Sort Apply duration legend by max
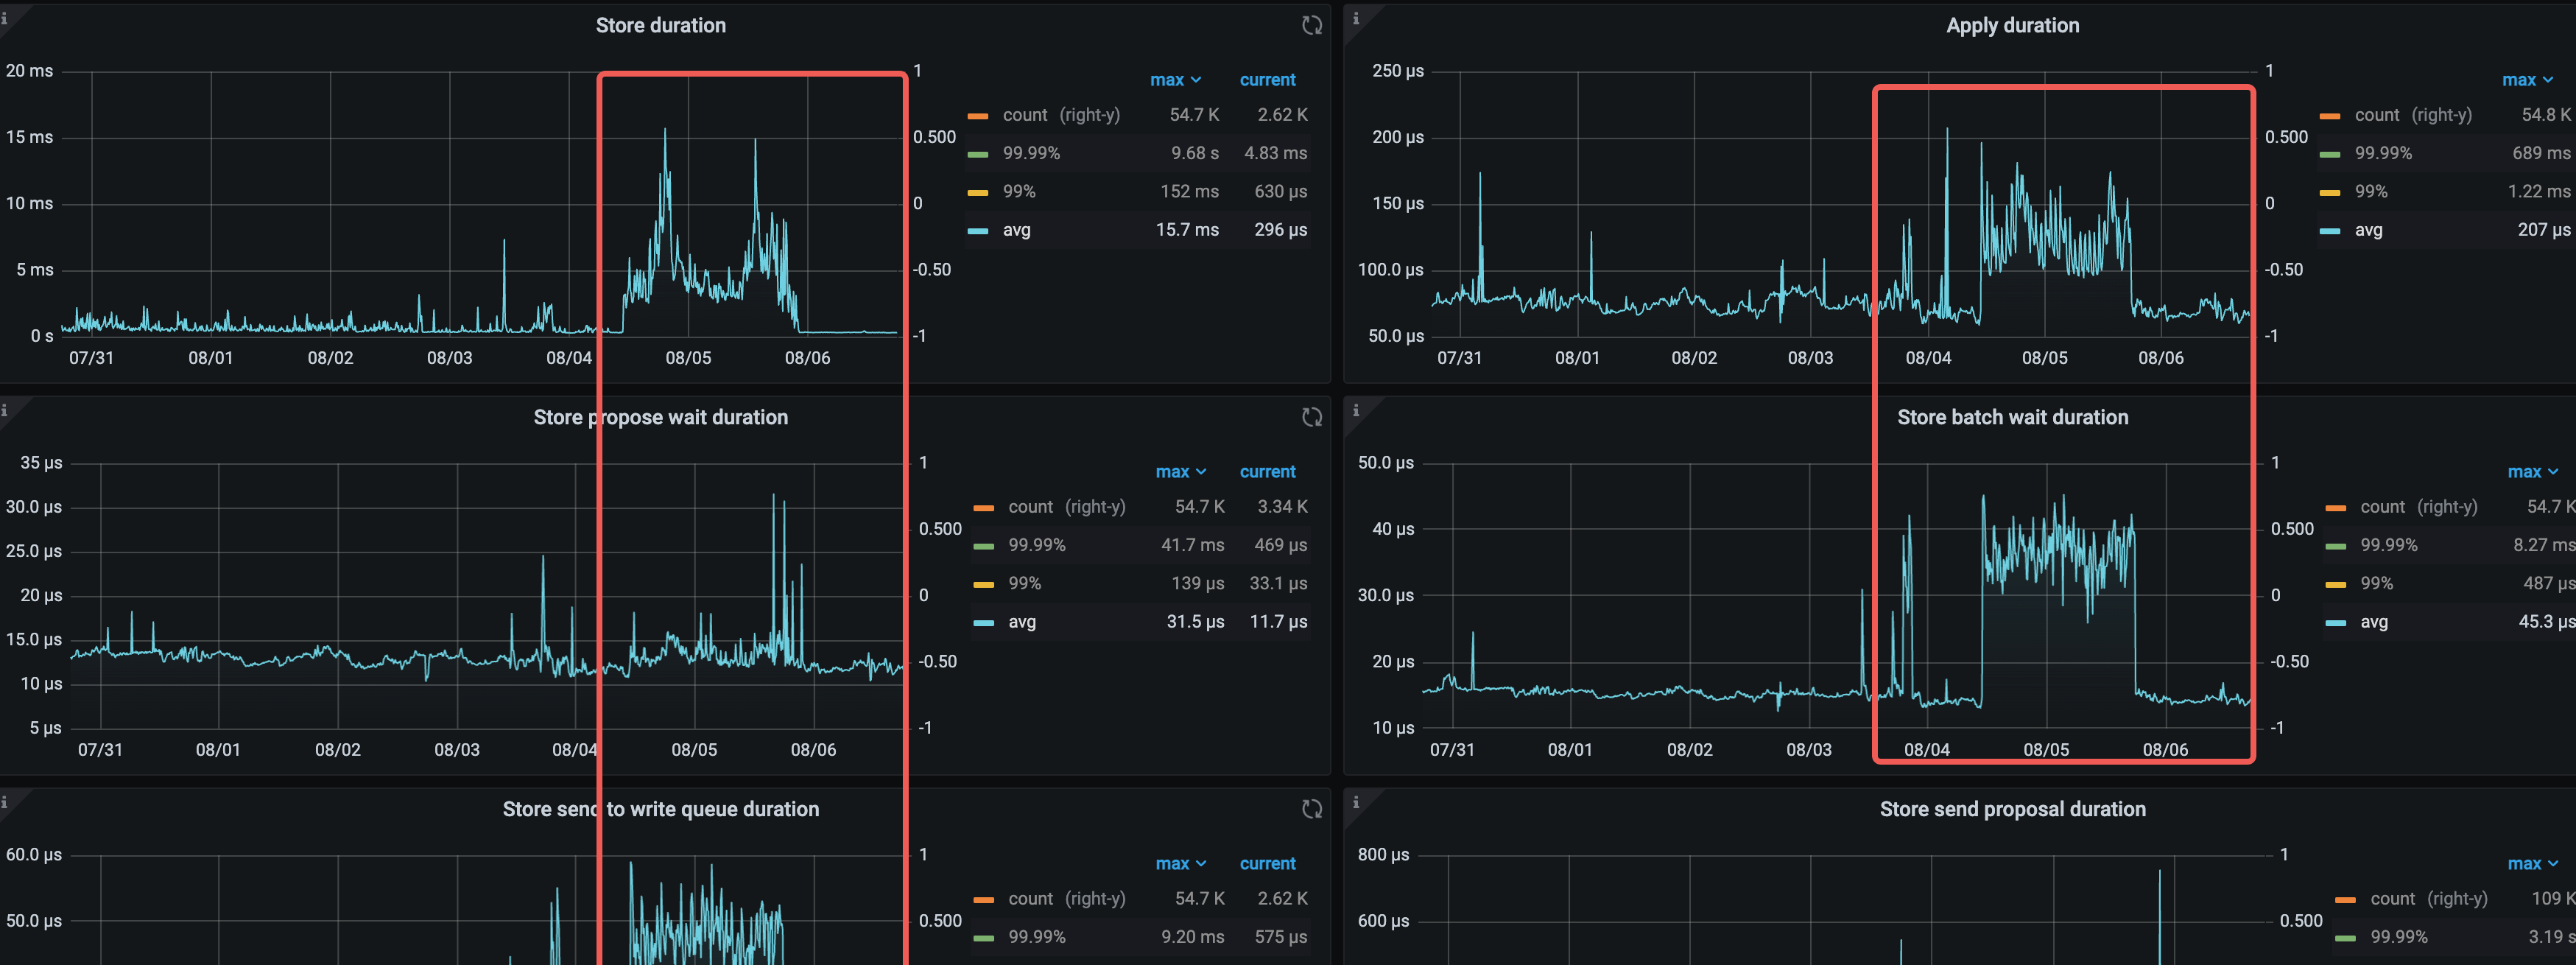2576x965 pixels. [2527, 80]
